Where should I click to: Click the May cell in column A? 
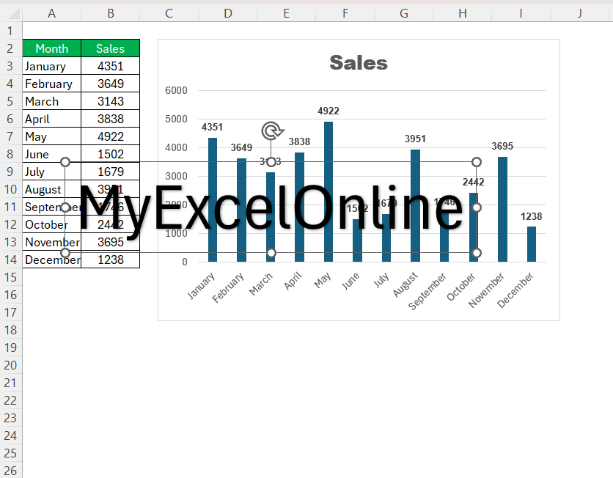pos(51,136)
